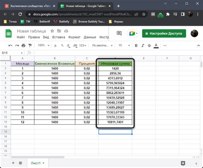Image resolution: width=203 pixels, height=168 pixels.
Task: Reload the browser page
Action: pos(20,14)
